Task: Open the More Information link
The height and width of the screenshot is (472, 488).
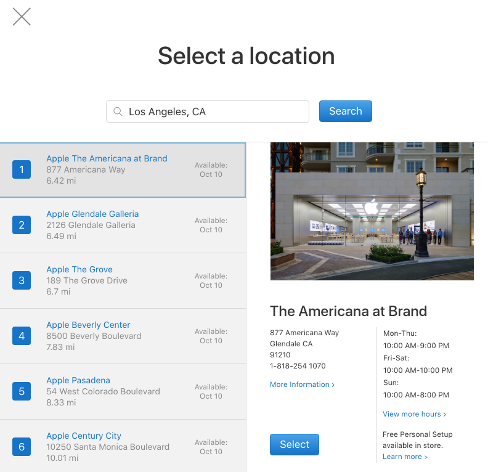Action: point(302,385)
